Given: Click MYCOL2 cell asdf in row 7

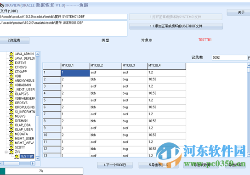Looking at the screenshot, I should [x=106, y=115].
